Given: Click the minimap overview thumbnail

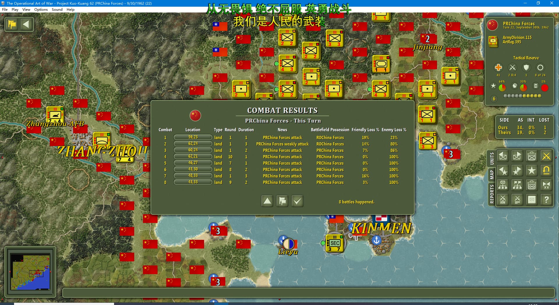Looking at the screenshot, I should pyautogui.click(x=30, y=272).
